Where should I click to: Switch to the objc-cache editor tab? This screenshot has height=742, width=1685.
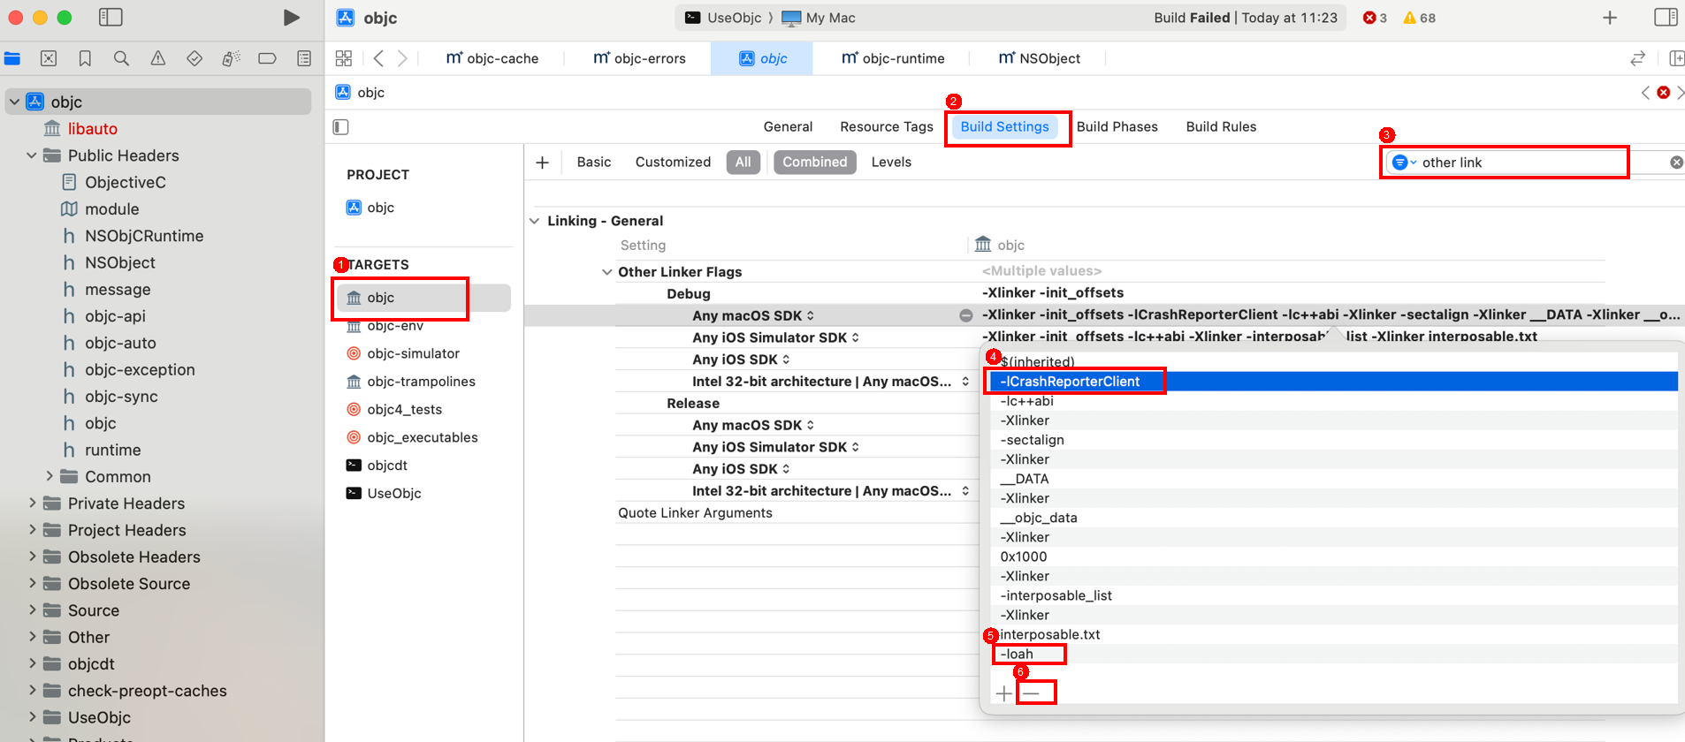pyautogui.click(x=492, y=58)
